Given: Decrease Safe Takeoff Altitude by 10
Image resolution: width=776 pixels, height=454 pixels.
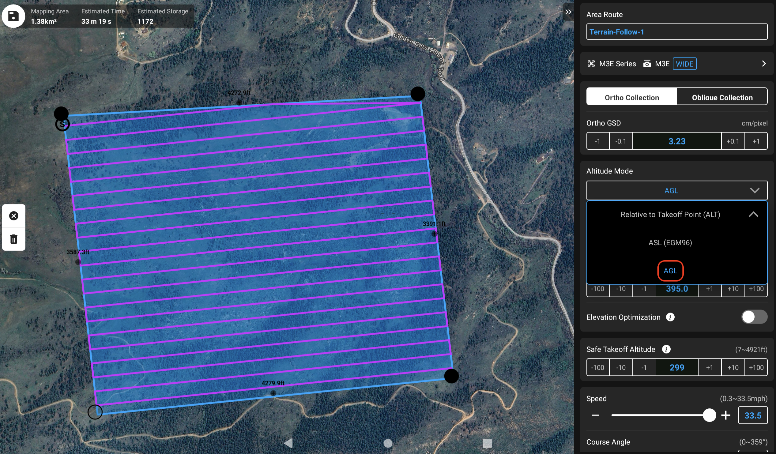Looking at the screenshot, I should [621, 367].
